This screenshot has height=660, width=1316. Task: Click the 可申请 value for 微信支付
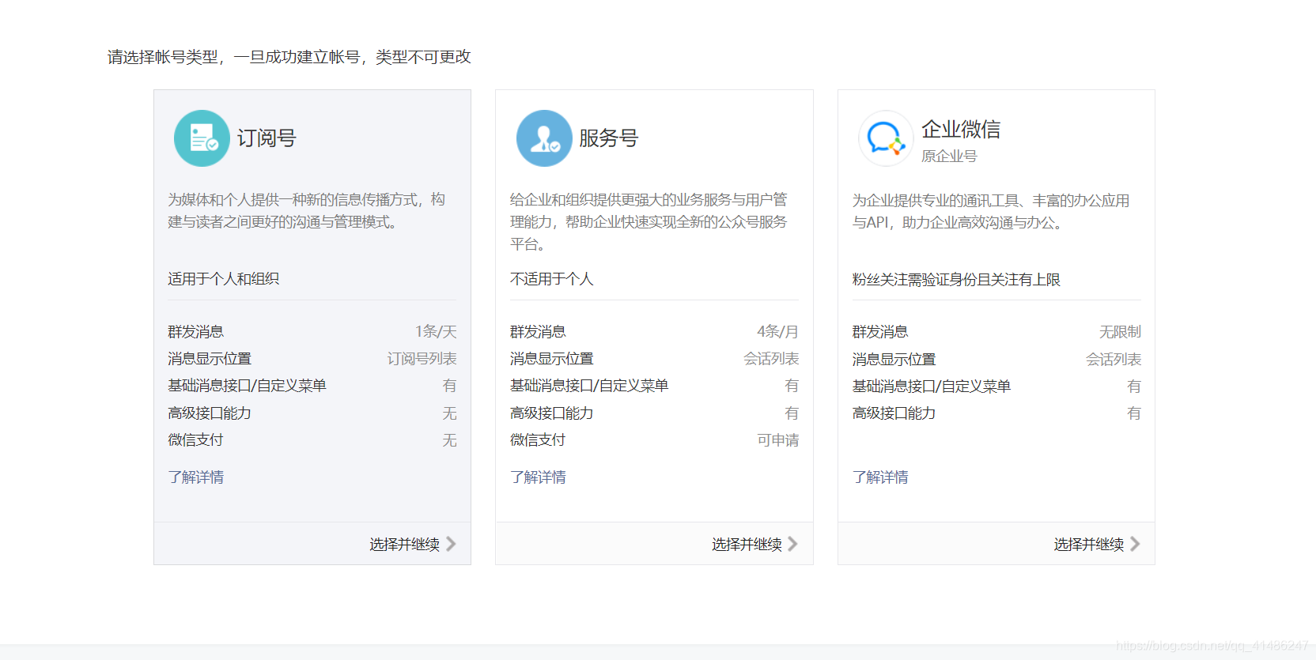777,440
